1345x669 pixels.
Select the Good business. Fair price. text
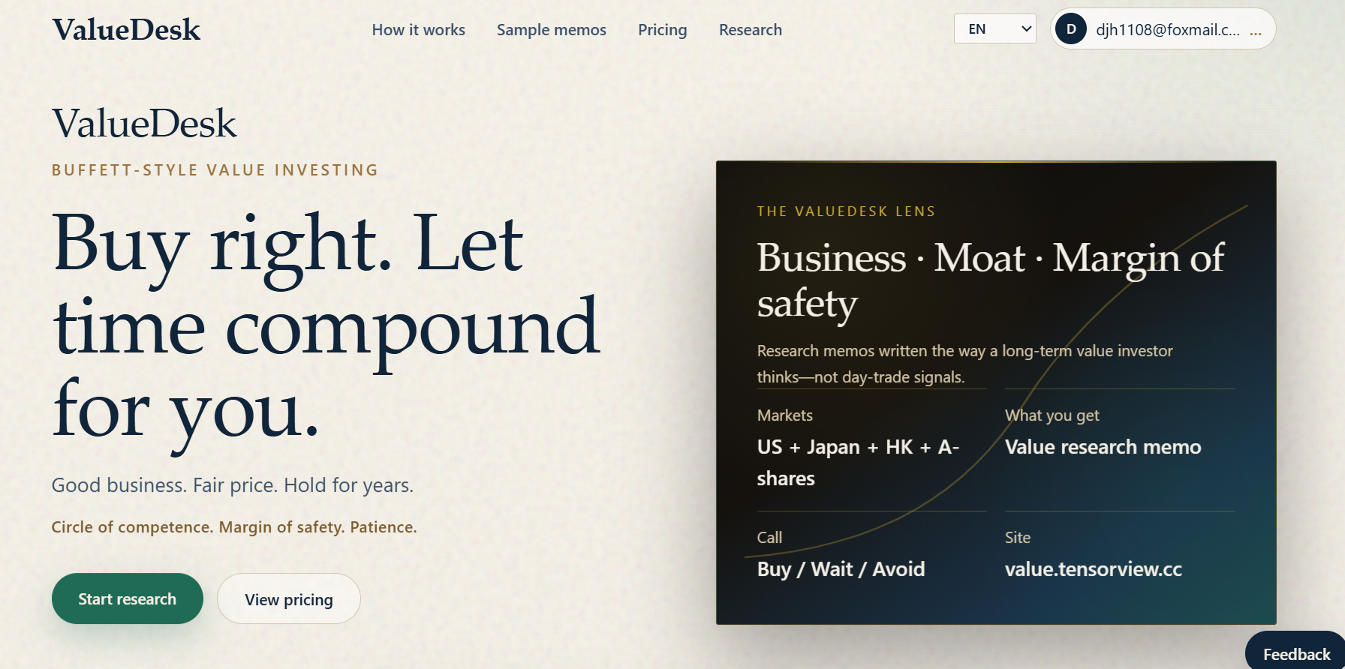click(x=233, y=485)
